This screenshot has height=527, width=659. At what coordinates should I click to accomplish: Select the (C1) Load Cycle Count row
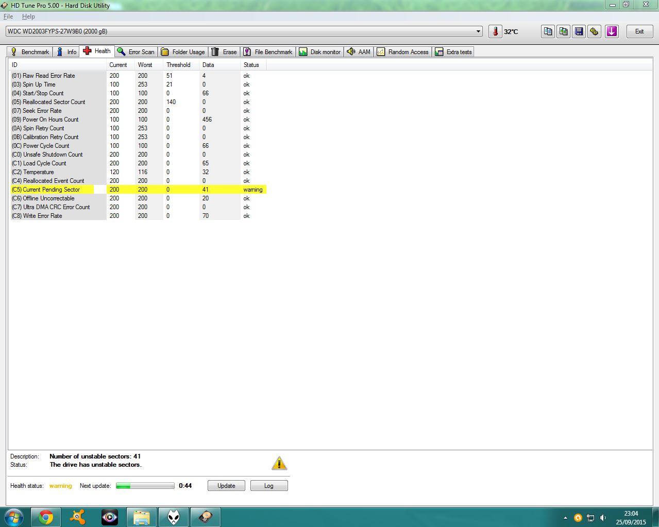138,163
